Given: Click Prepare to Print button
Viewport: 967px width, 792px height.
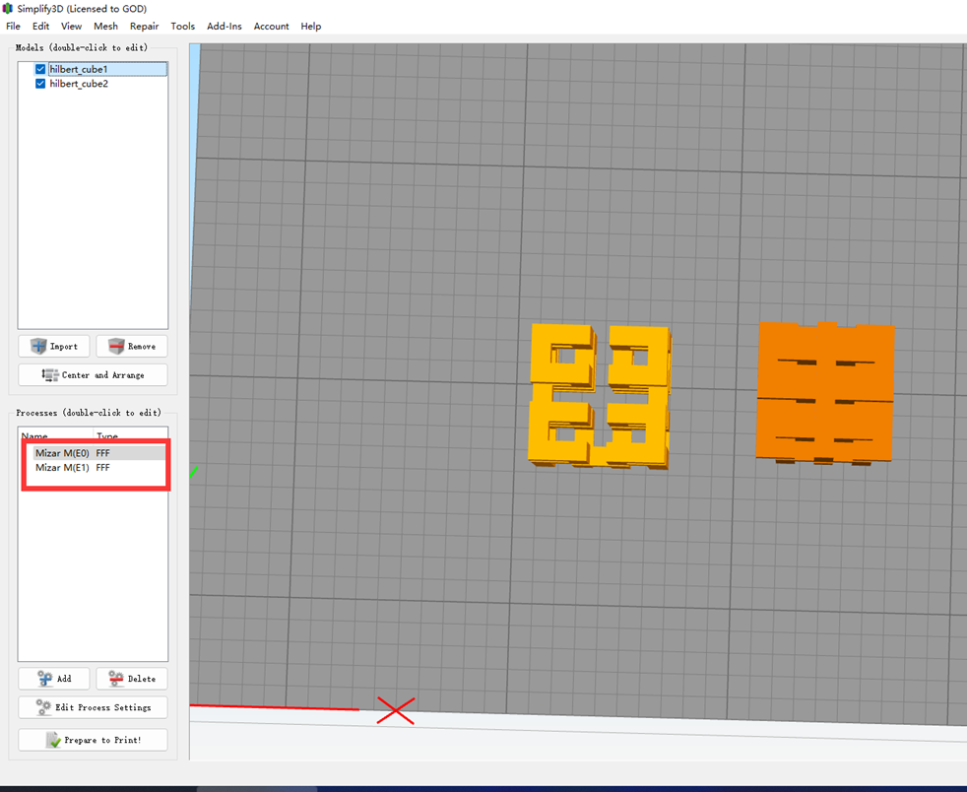Looking at the screenshot, I should 93,740.
